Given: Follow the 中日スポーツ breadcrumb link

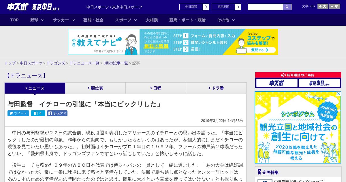Looking at the screenshot, I should [31, 63].
